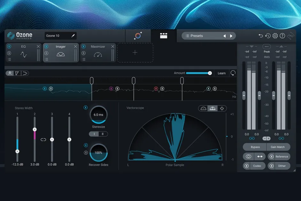Click the third crossover band handle

click(182, 81)
